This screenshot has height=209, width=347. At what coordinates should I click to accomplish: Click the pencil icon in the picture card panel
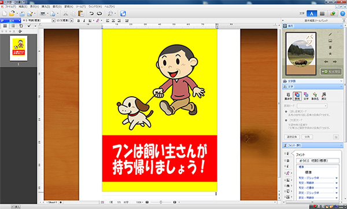coord(330,34)
